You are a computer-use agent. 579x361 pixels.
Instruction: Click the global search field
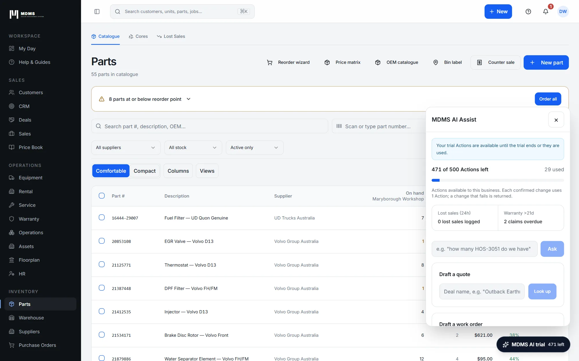[182, 12]
